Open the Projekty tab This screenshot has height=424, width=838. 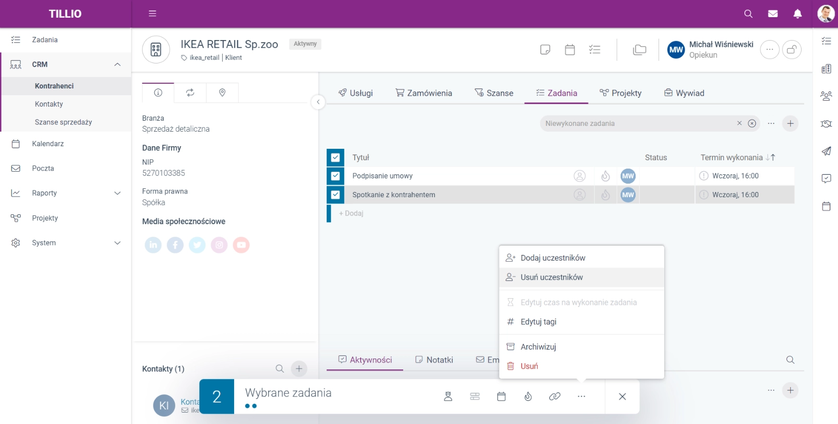click(621, 93)
